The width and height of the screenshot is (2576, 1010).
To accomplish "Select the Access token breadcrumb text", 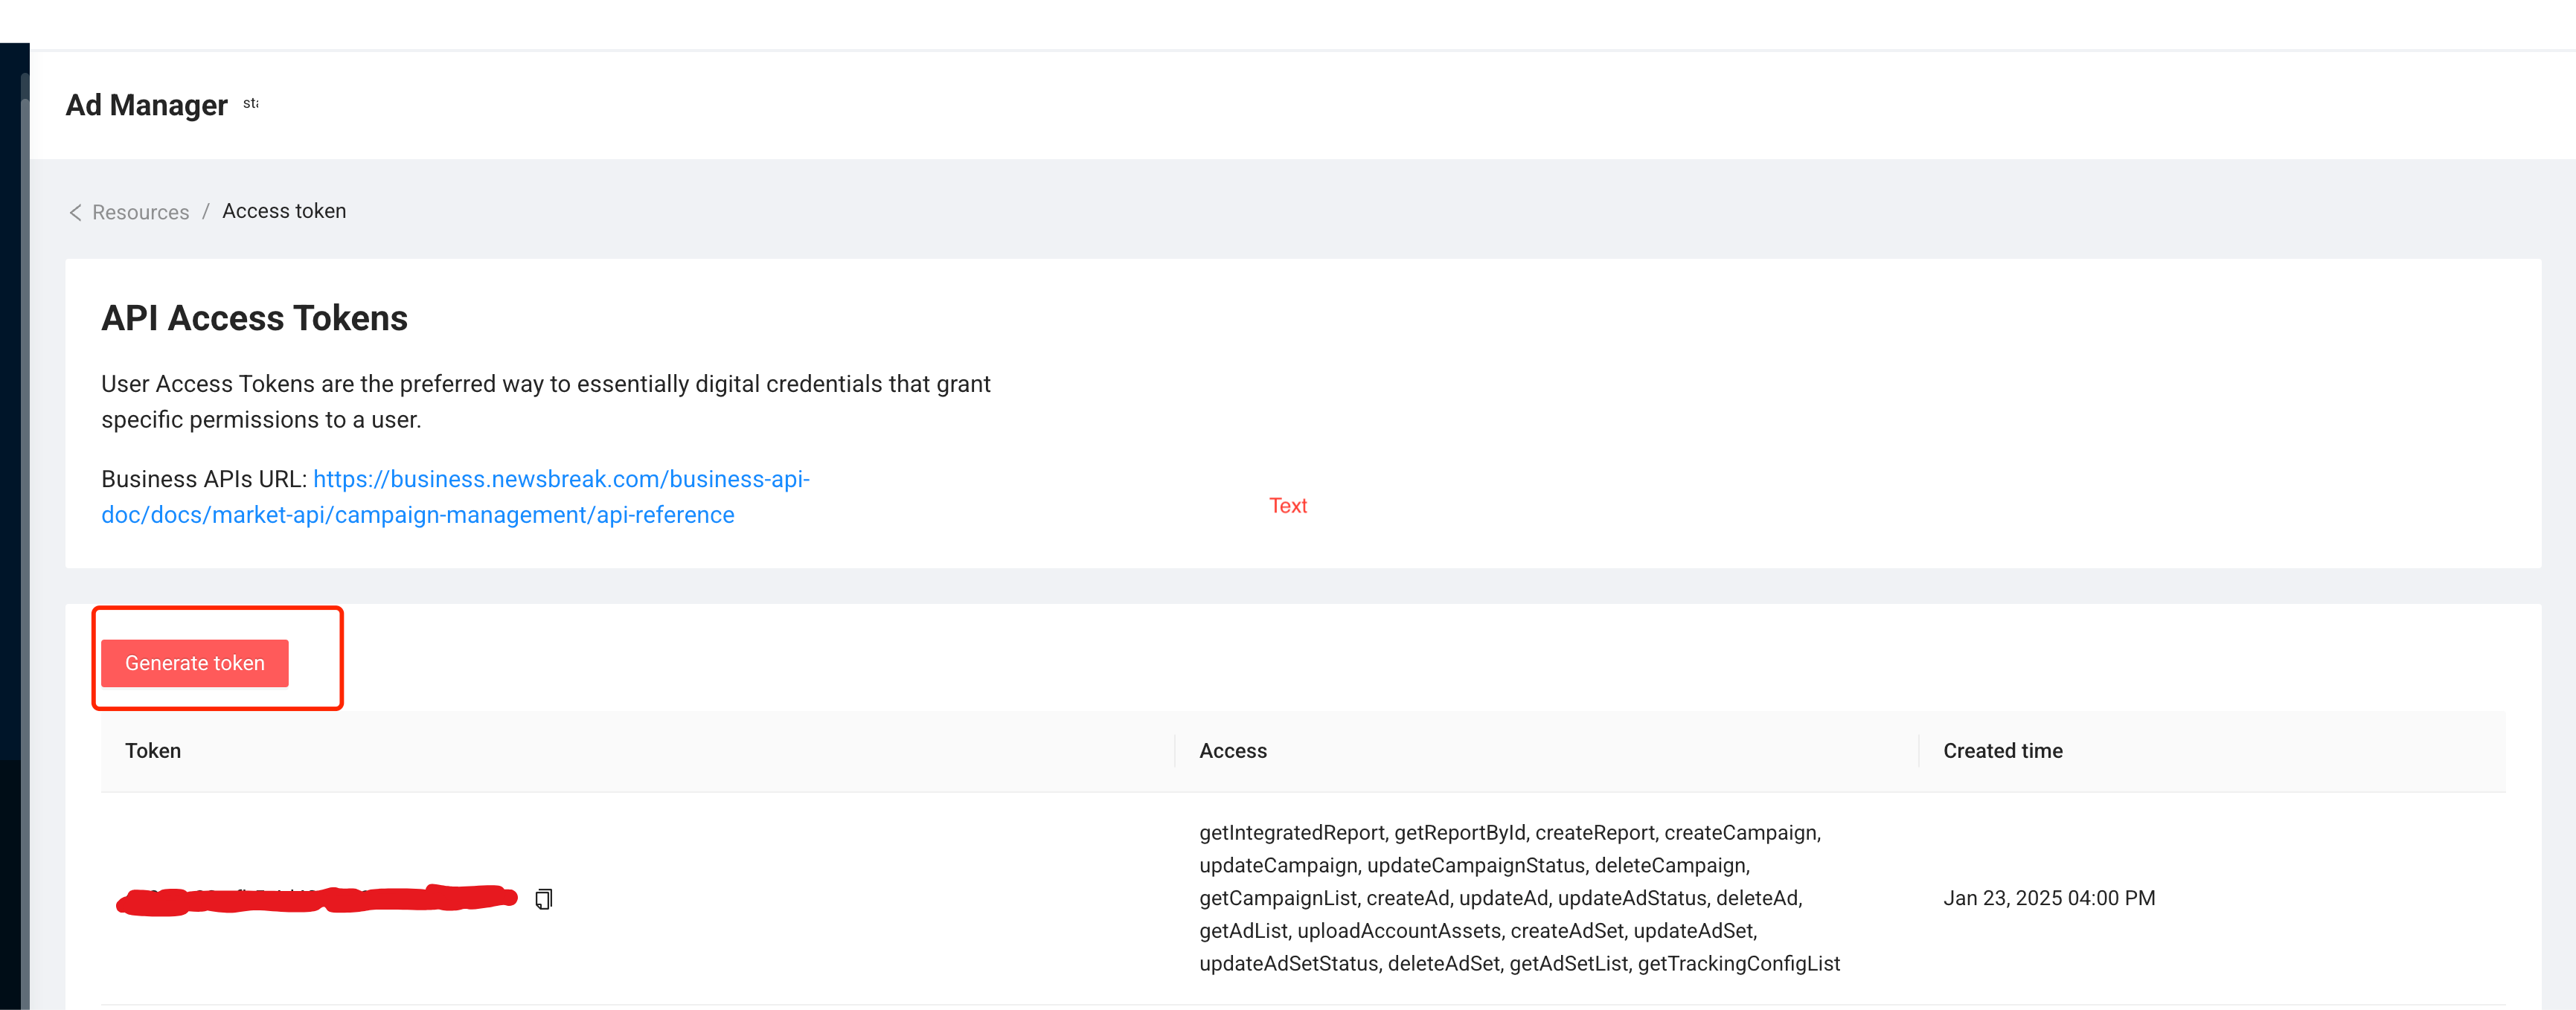I will [284, 211].
